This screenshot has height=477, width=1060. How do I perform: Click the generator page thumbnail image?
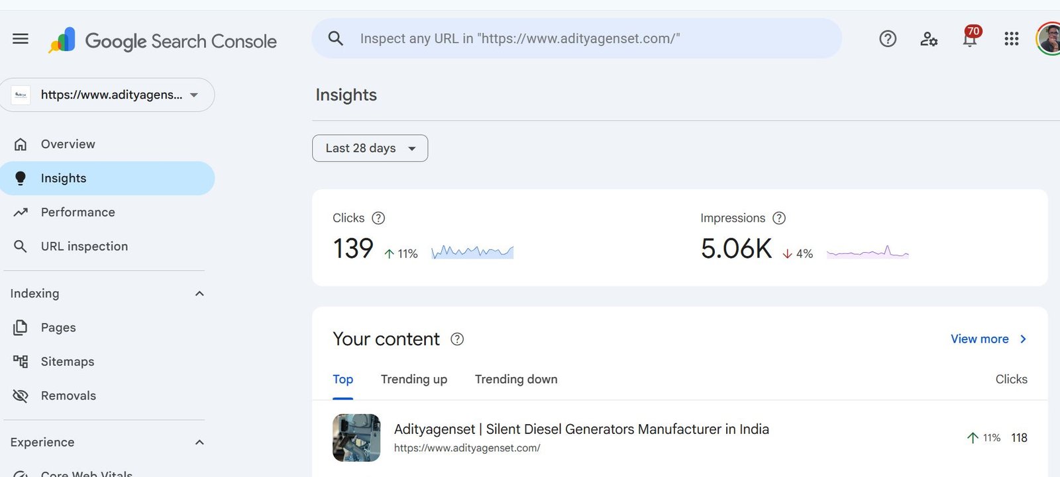(356, 438)
